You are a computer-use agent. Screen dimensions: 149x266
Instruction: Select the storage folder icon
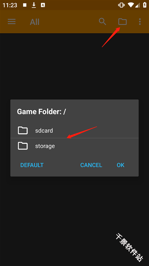coord(23,146)
